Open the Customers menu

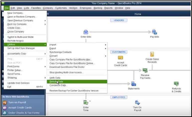point(61,8)
